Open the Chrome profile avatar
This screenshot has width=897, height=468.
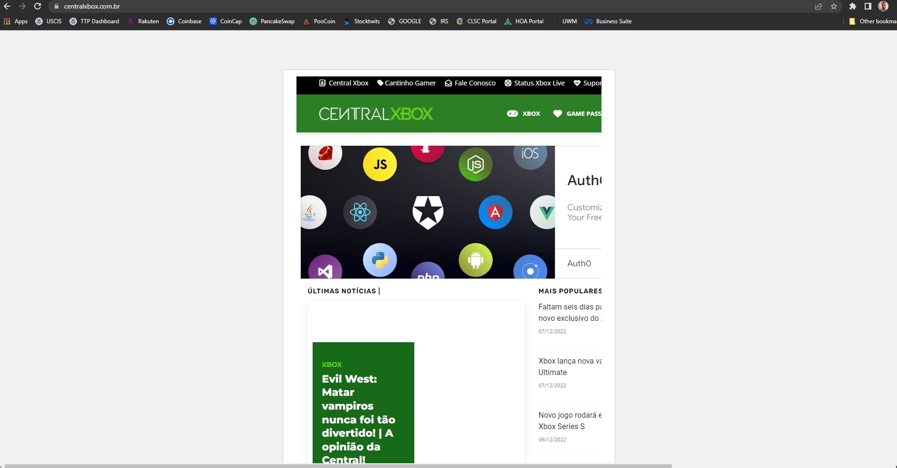point(883,6)
